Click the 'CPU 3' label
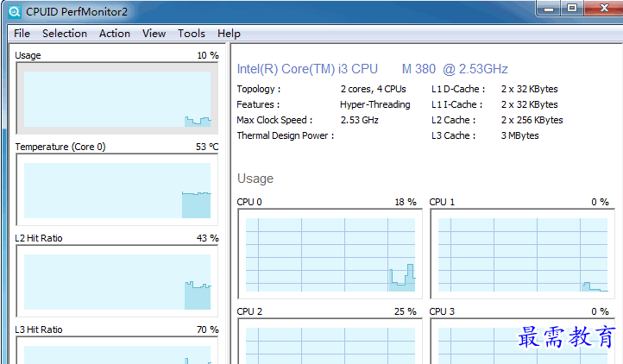Viewport: 623px width, 364px height. click(x=442, y=311)
